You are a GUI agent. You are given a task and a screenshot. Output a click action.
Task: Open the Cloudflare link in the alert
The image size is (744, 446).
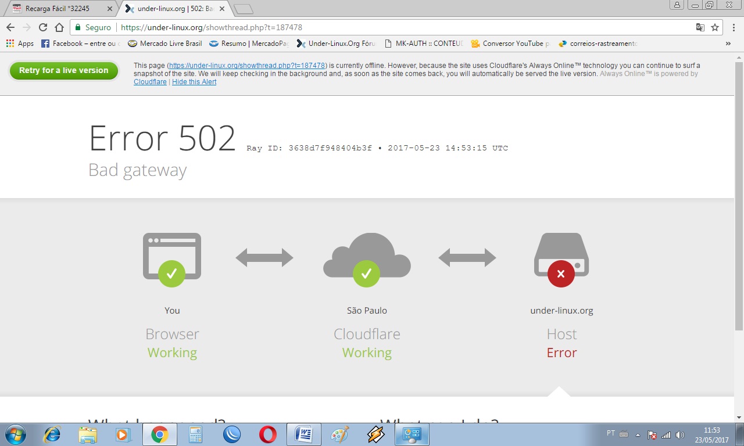[150, 82]
